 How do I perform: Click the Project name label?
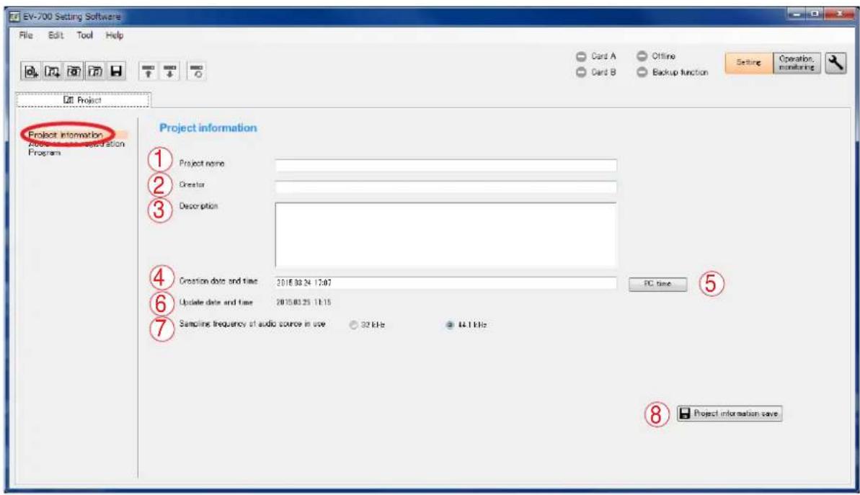point(202,164)
